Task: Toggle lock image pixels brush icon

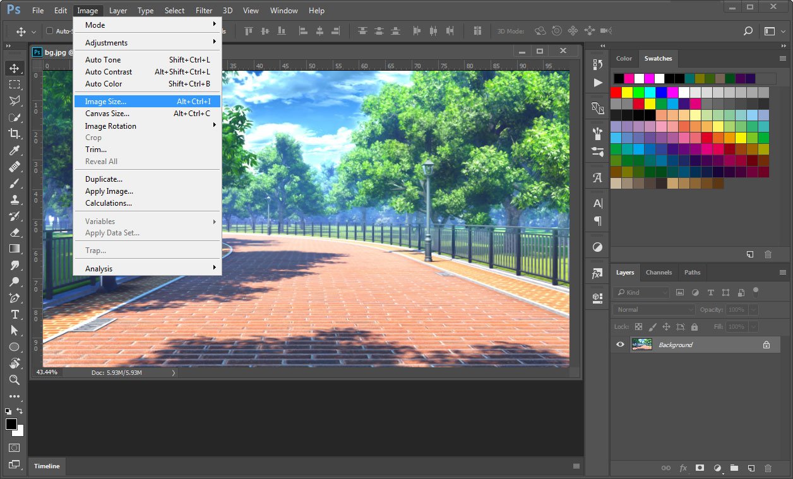Action: coord(652,327)
